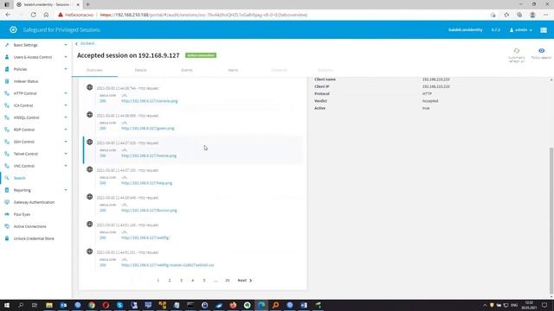Click globe icon of help.png request
Image resolution: width=554 pixels, height=311 pixels.
90,169
